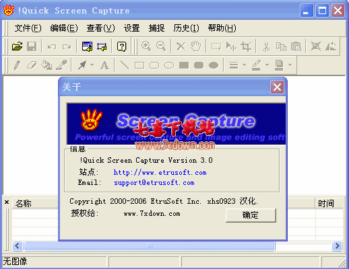Select the outlined rounded rectangle tool
This screenshot has width=349, height=269.
(x=154, y=65)
